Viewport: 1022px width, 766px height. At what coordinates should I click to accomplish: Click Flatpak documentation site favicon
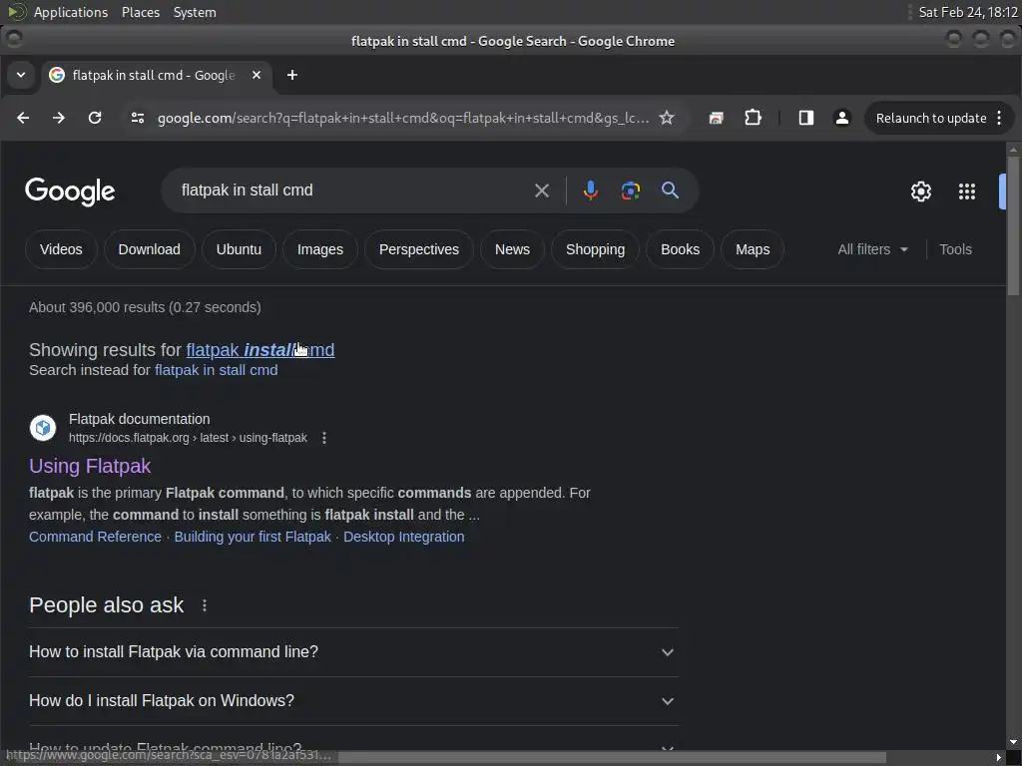(43, 428)
